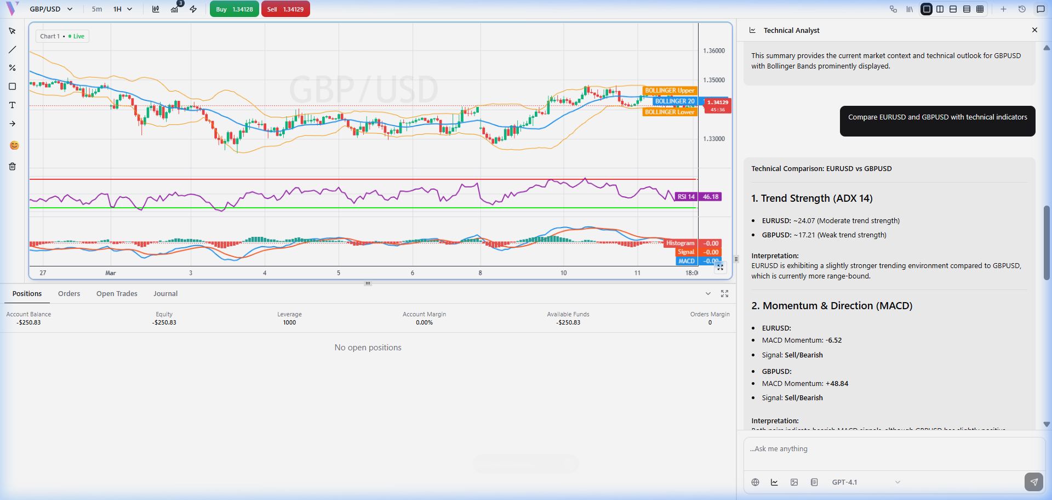The height and width of the screenshot is (500, 1052).
Task: Switch to the four-chart grid layout
Action: coord(980,9)
